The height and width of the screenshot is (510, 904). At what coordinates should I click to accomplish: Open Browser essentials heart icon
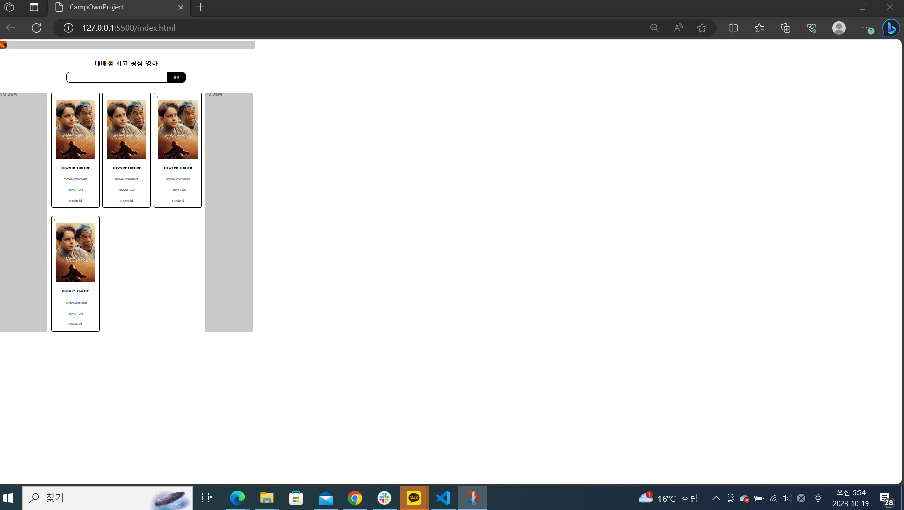(x=812, y=28)
